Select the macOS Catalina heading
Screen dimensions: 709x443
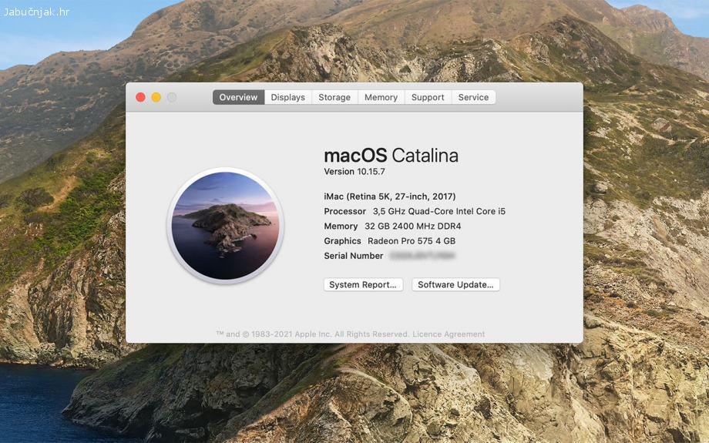391,156
